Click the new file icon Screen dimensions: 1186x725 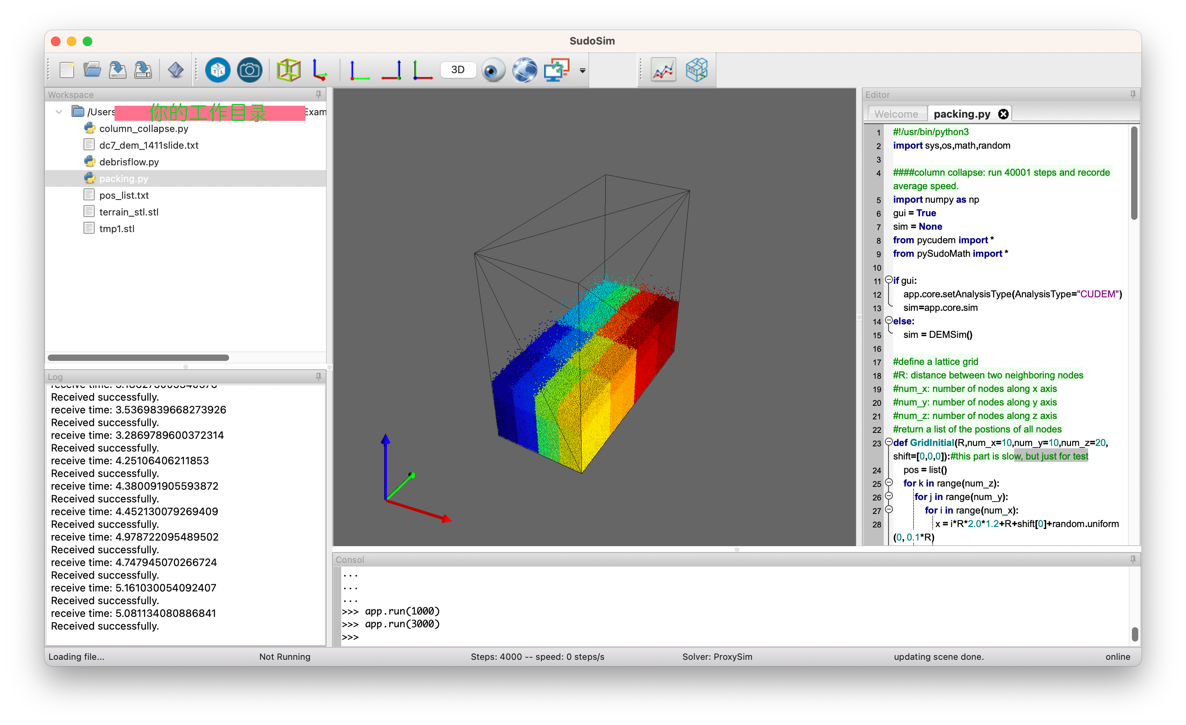(66, 70)
